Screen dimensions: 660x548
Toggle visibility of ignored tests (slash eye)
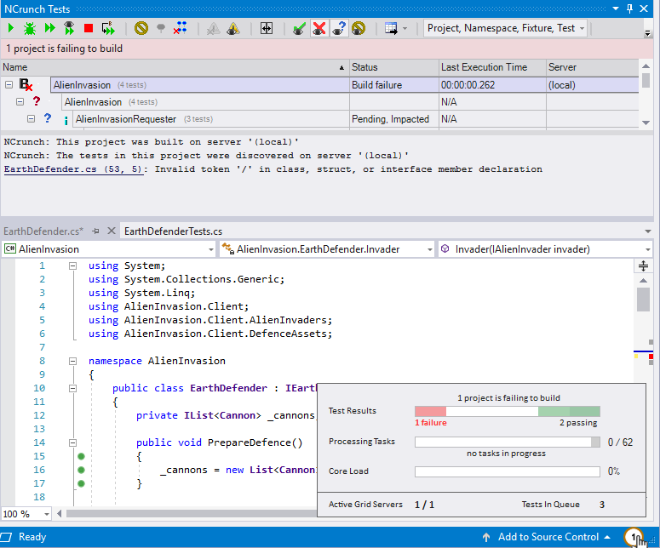pyautogui.click(x=359, y=28)
